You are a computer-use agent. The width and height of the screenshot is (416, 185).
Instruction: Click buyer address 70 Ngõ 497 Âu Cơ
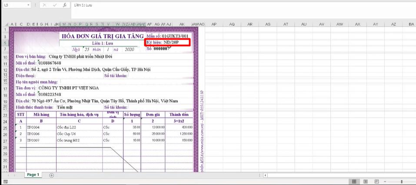104,101
